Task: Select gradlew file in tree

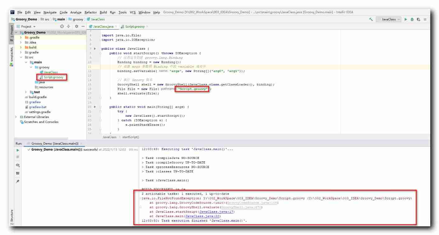Action: [x=33, y=102]
